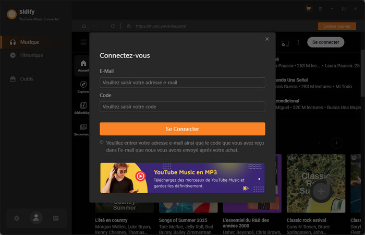
Task: Click the add plus floating button
Action: (x=321, y=192)
